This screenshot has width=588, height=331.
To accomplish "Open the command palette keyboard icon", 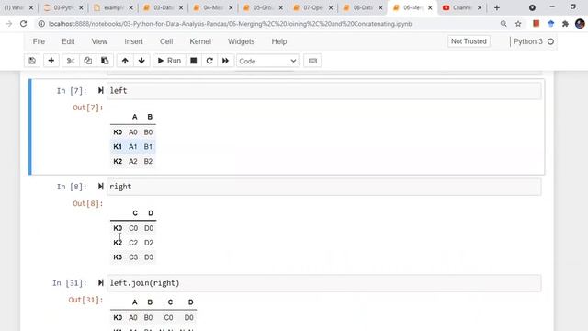I will pos(312,61).
